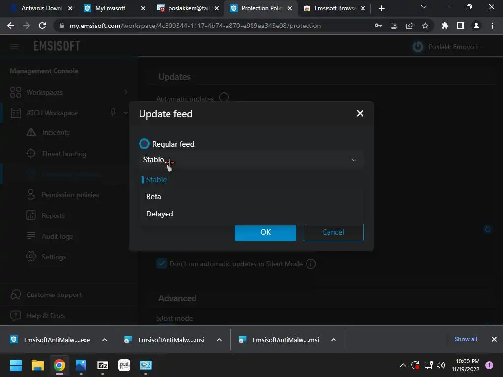Open the Chrome profile icon
Viewport: 503px width, 377px height.
476,26
